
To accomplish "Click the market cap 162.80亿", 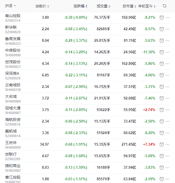I will pos(129,63).
